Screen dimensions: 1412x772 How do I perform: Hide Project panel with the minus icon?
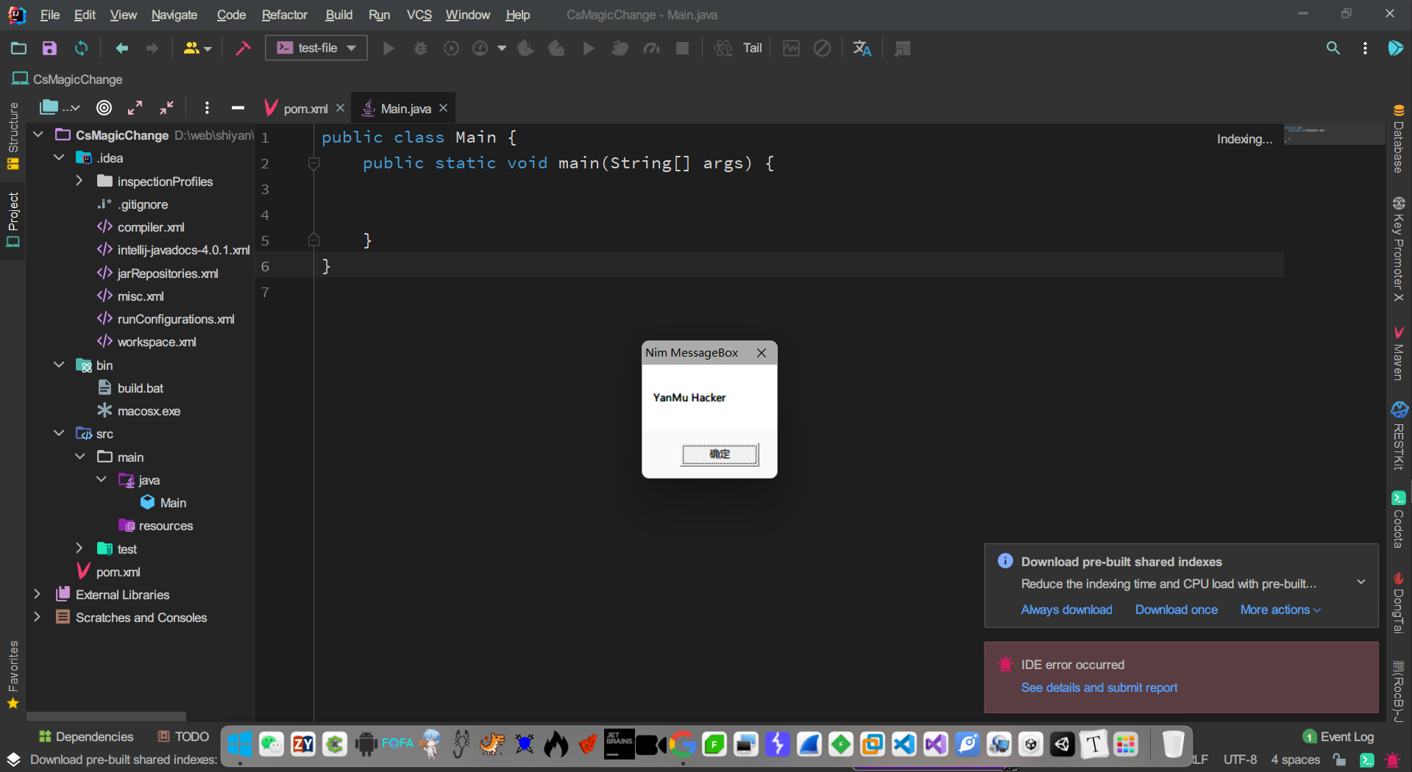[238, 108]
